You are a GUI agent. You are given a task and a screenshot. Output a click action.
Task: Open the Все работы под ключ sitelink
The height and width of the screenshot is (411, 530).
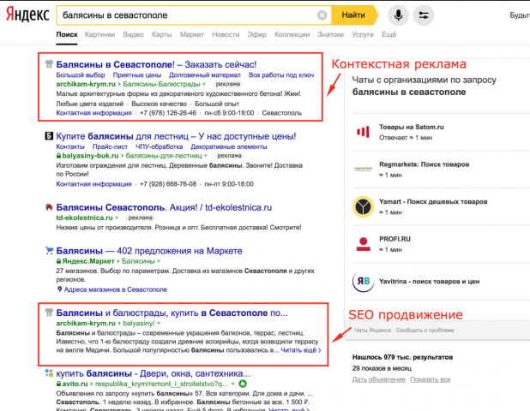(x=281, y=74)
